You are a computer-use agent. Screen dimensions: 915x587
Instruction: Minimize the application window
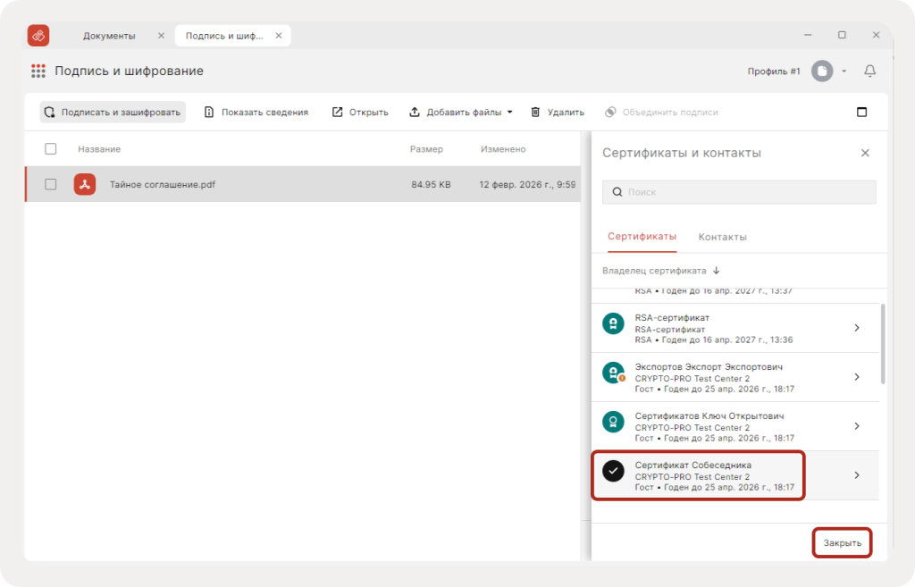[x=808, y=35]
